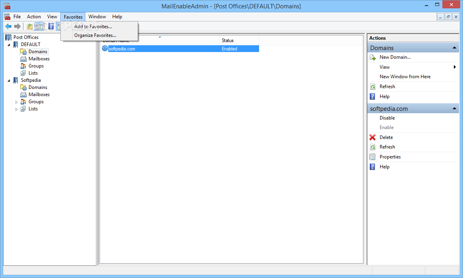Expand the Groups node under Softpedia

(x=17, y=102)
